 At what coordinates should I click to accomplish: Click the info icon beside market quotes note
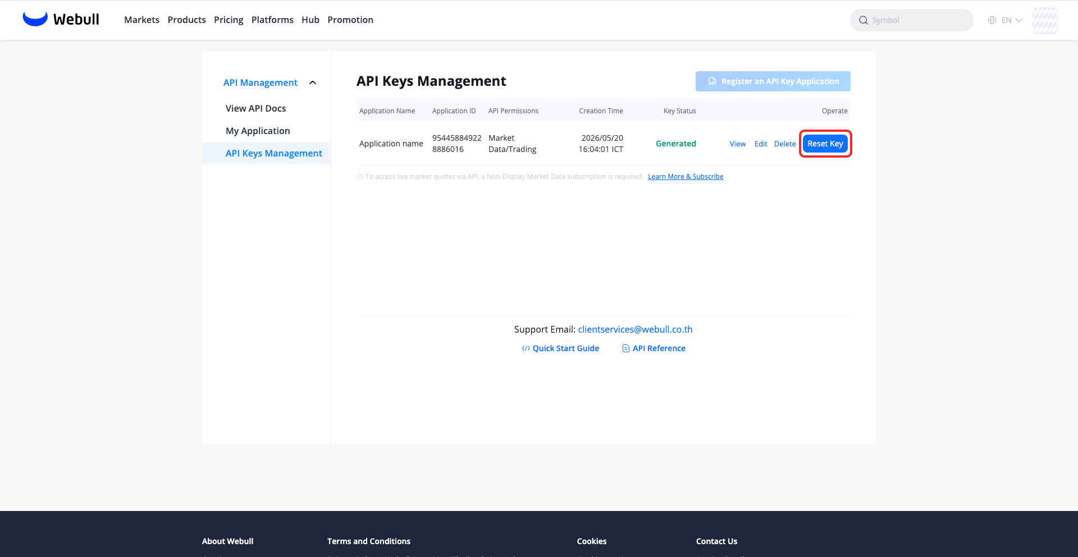[x=360, y=177]
